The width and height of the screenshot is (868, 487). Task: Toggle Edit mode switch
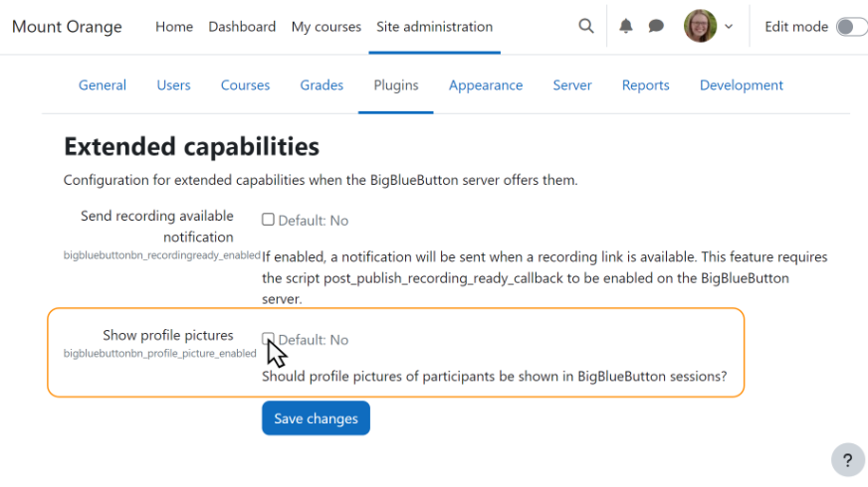849,27
